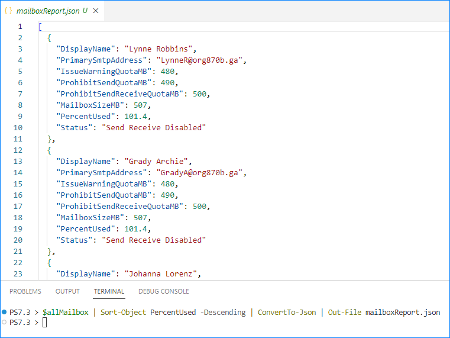Click IssueWarningQuotaMB value 480 on line 5
450x338 pixels.
[x=167, y=72]
